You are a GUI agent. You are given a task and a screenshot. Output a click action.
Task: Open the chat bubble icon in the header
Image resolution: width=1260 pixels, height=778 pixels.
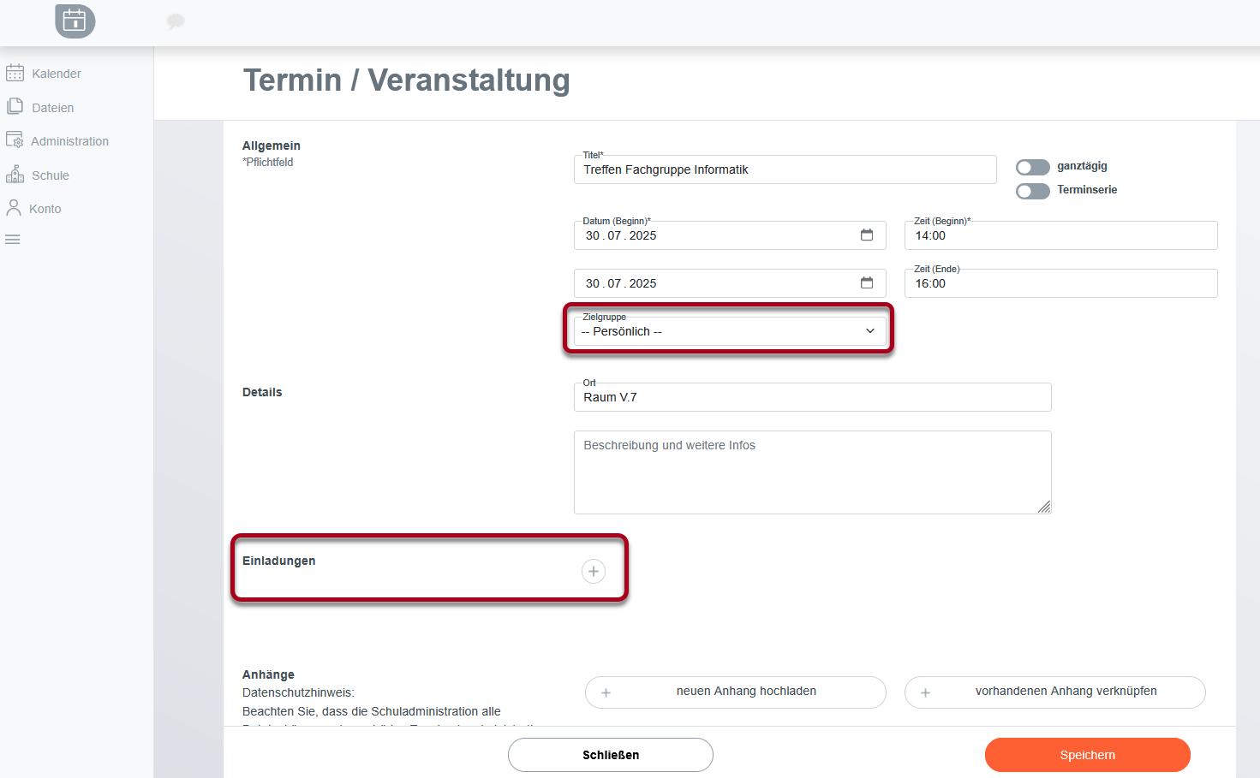click(176, 21)
